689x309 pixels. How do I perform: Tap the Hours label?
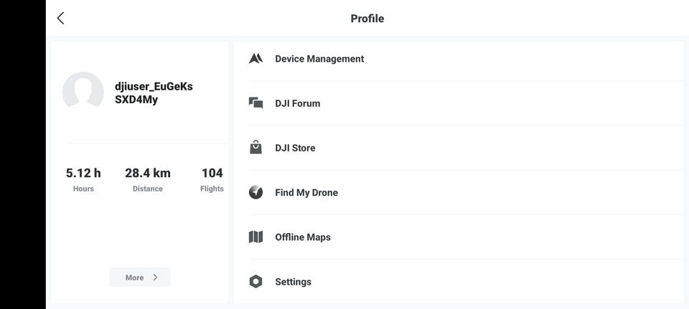(83, 189)
